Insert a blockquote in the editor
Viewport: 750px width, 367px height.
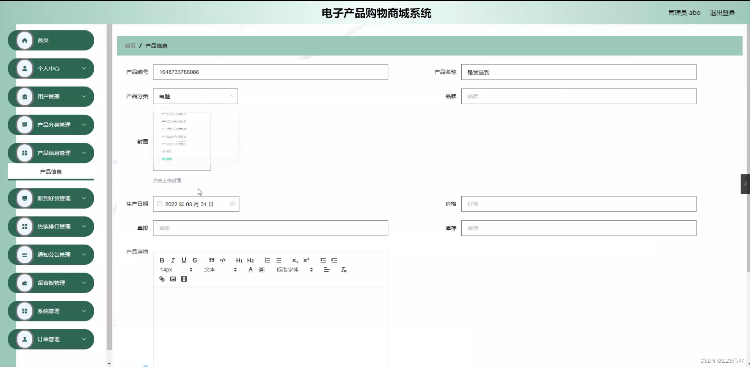point(212,260)
